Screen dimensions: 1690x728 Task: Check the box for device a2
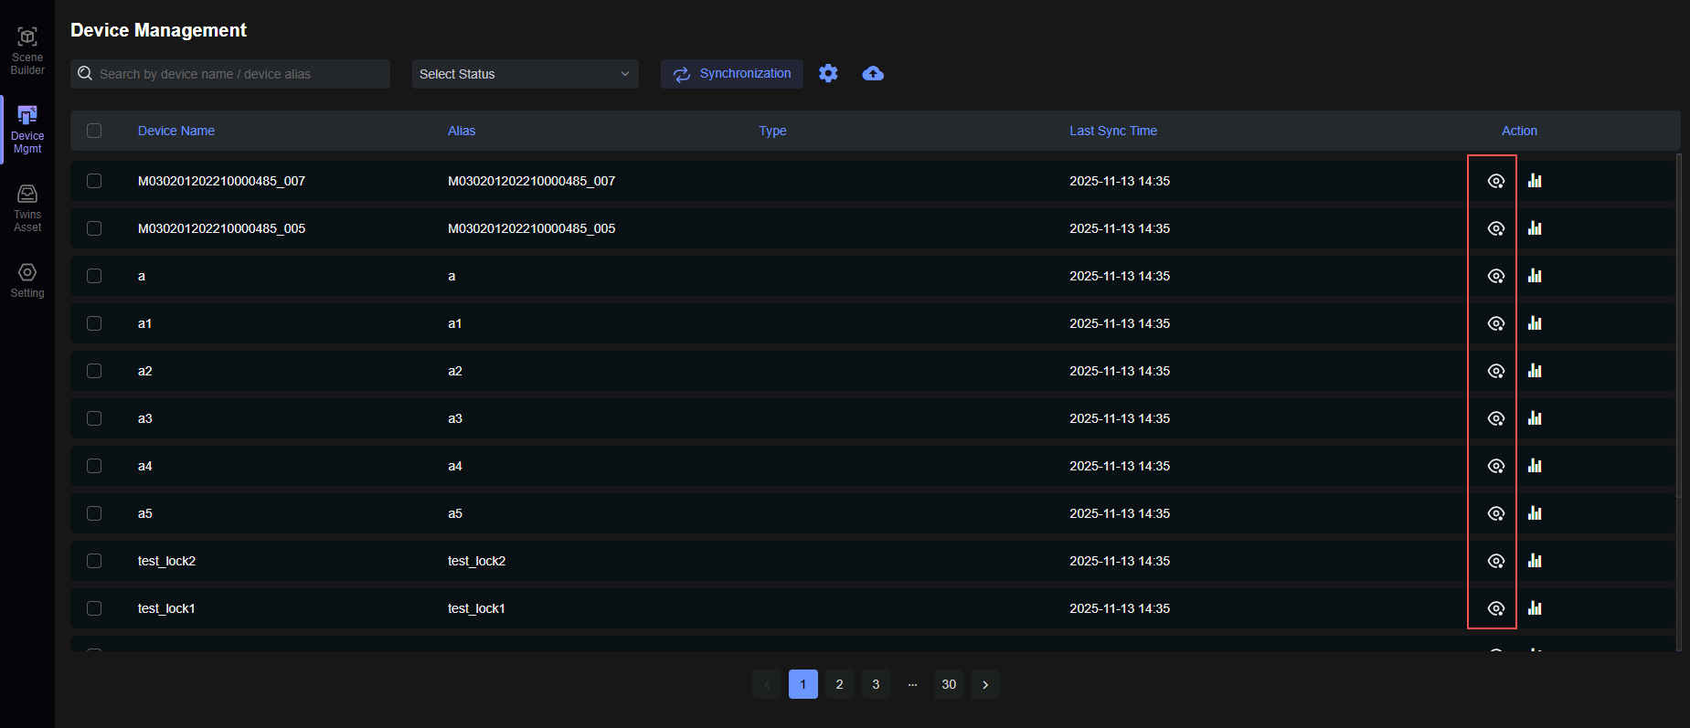(94, 371)
